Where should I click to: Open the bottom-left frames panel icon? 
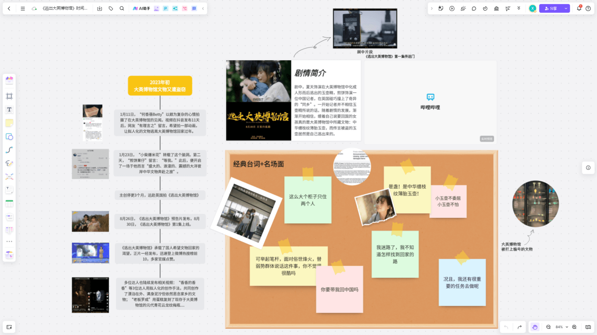[x=9, y=327]
